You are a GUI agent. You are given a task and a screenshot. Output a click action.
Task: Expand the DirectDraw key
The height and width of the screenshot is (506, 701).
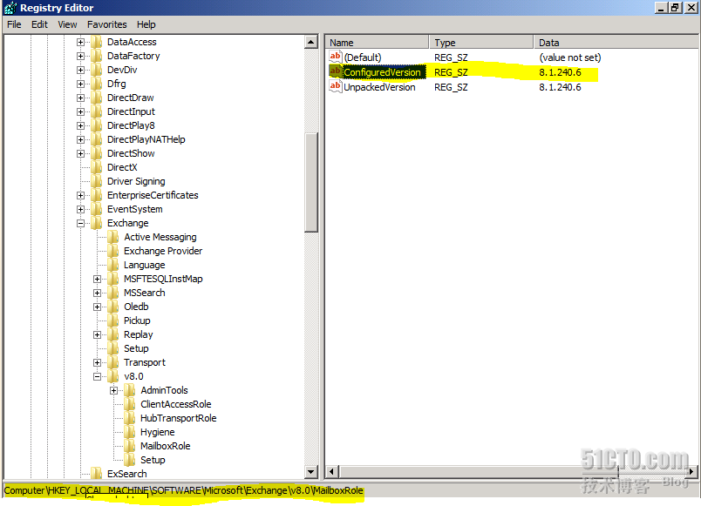click(80, 98)
